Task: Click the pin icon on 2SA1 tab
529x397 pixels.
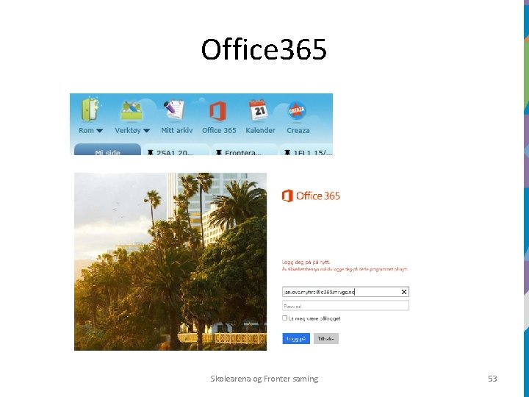Action: (x=150, y=153)
